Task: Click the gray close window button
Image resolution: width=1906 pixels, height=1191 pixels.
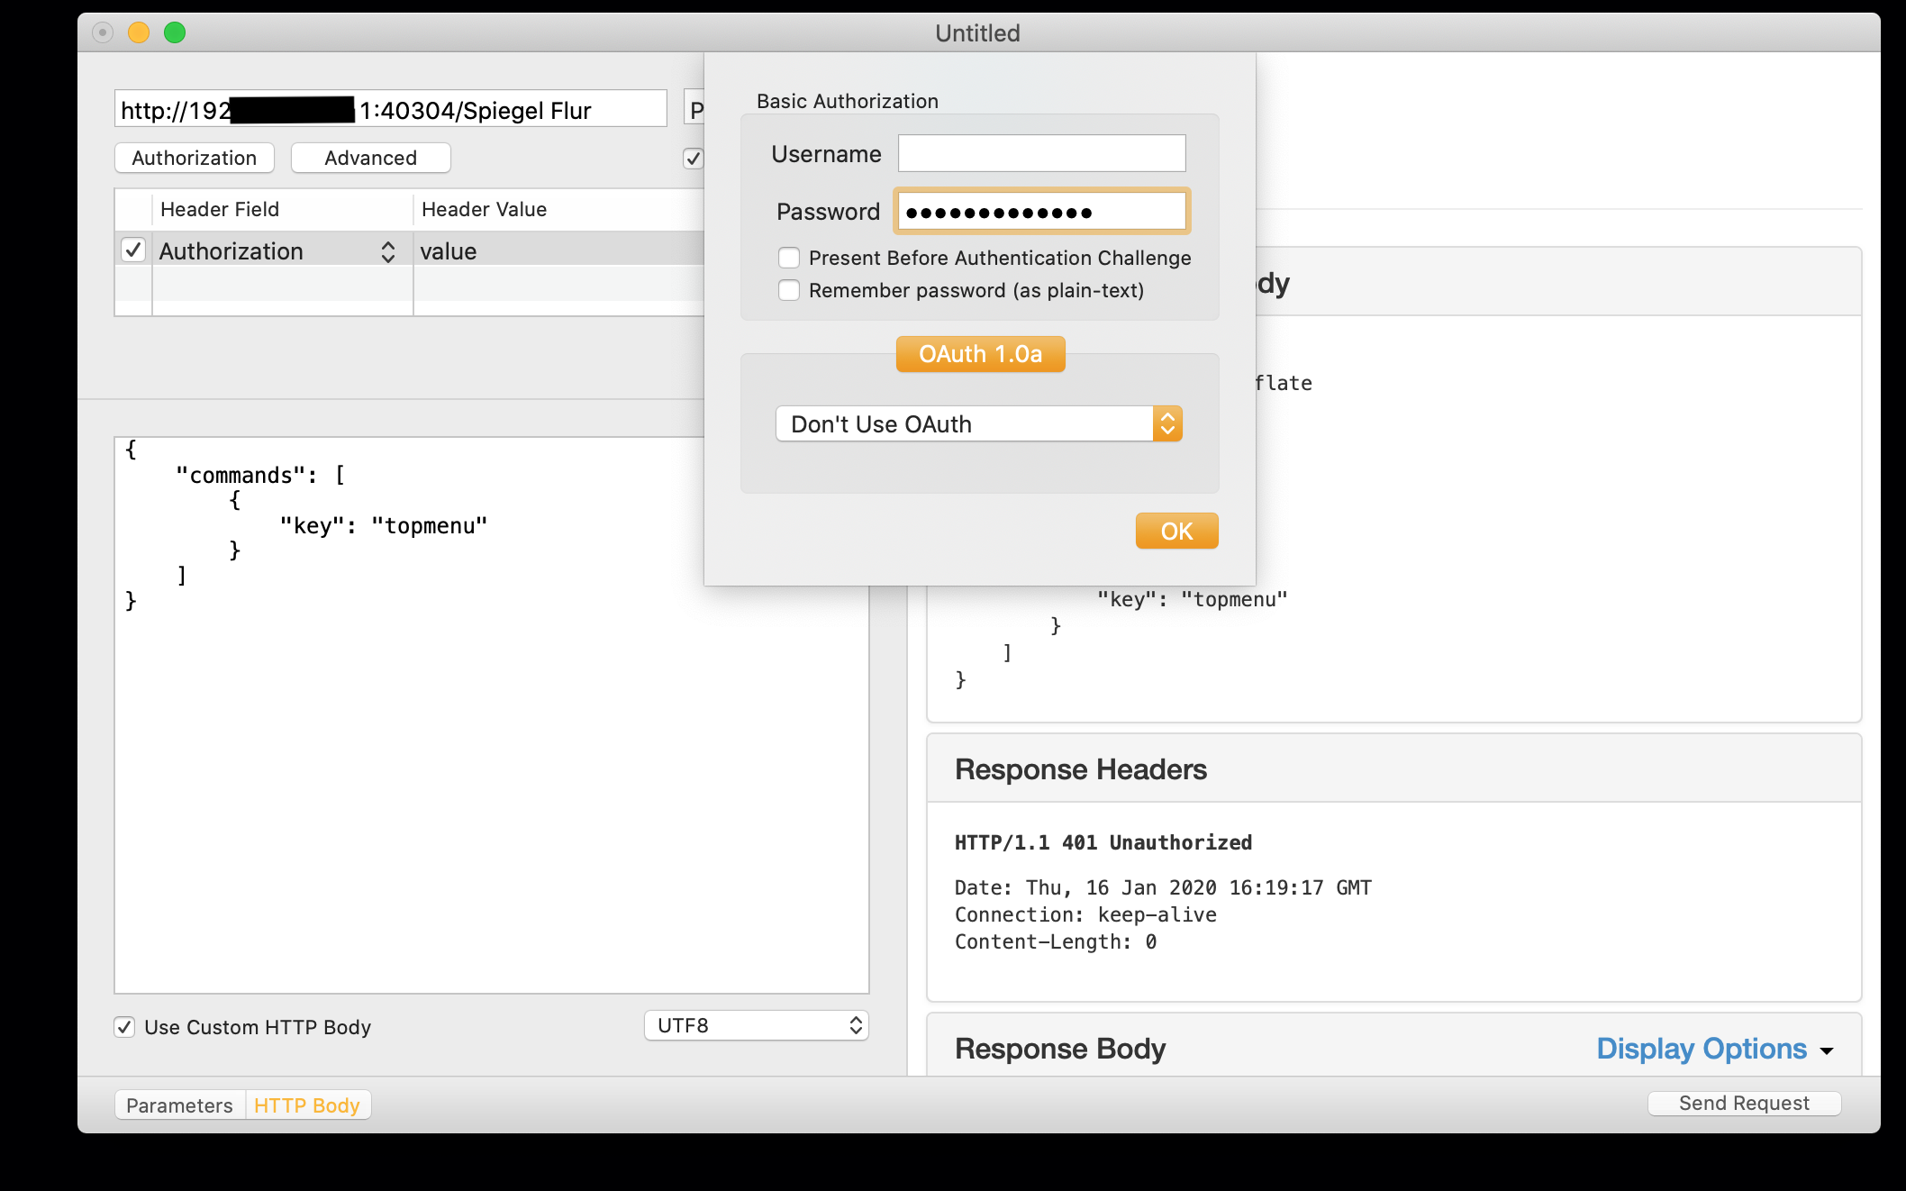Action: pyautogui.click(x=103, y=33)
